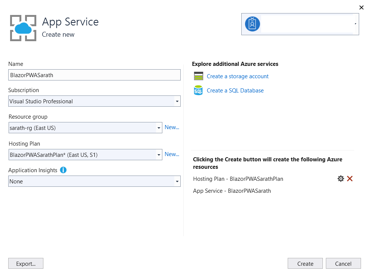Create a new Hosting Plan via New link
Image resolution: width=367 pixels, height=274 pixels.
point(172,154)
